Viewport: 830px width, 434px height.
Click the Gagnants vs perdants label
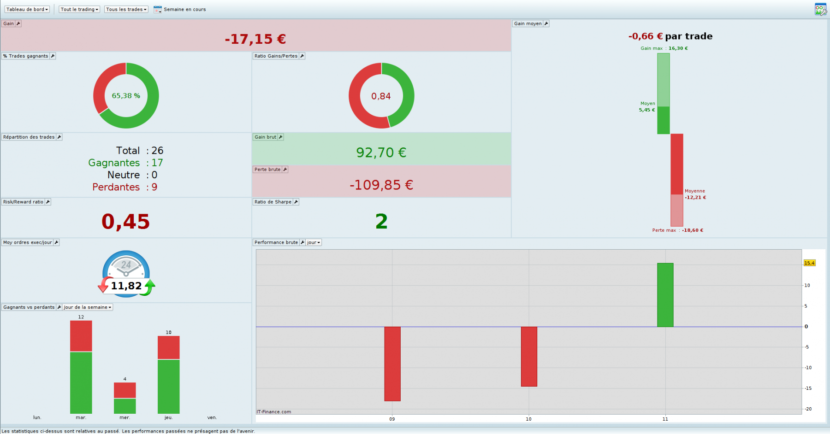pyautogui.click(x=29, y=307)
